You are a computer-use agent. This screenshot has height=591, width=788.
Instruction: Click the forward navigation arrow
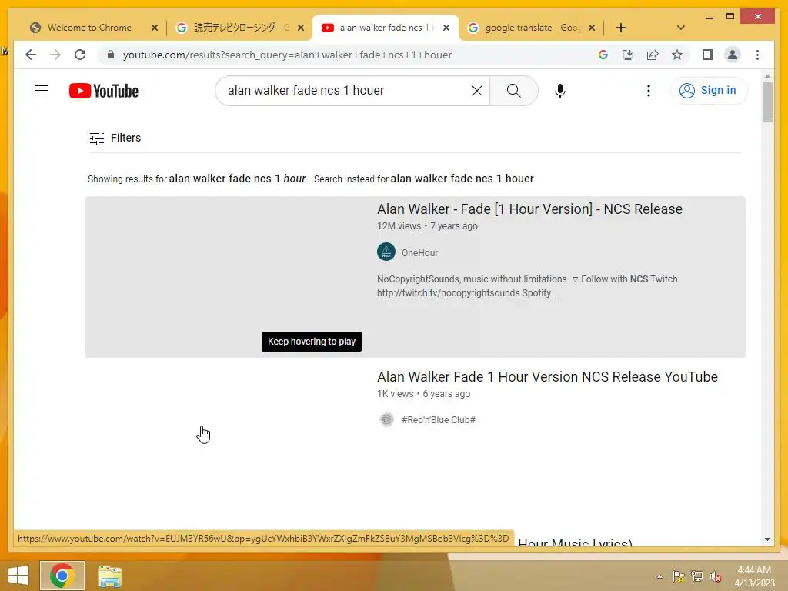click(55, 55)
